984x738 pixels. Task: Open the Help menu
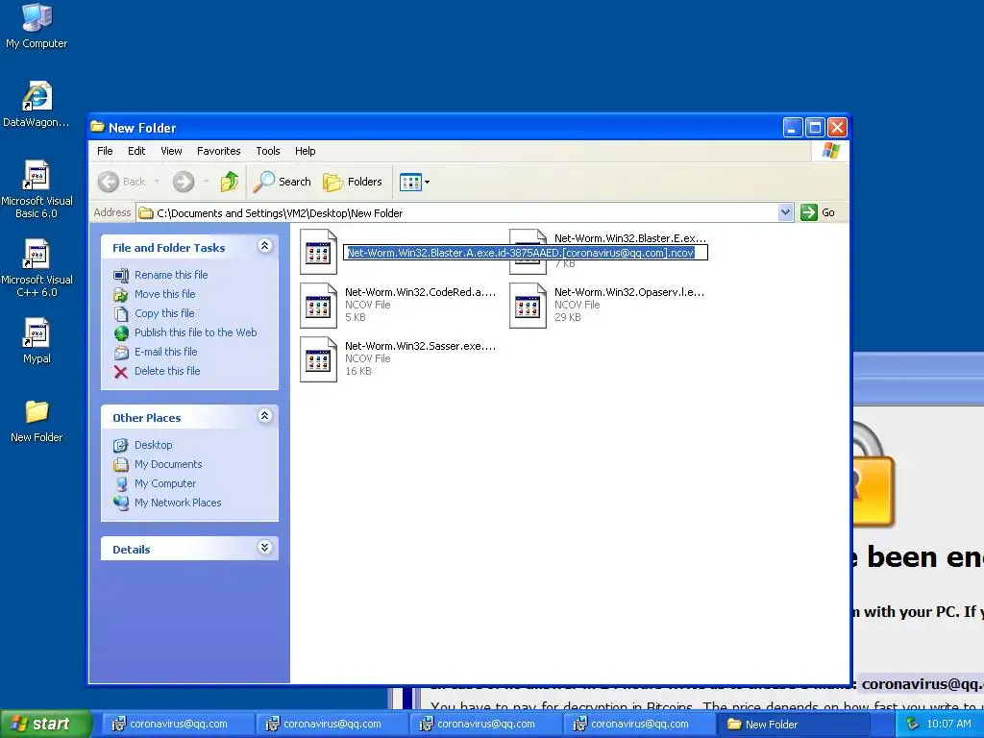(x=305, y=151)
